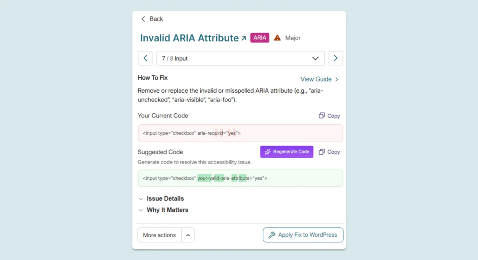The width and height of the screenshot is (478, 260).
Task: Open the external link arrow beside the title
Action: coord(244,38)
